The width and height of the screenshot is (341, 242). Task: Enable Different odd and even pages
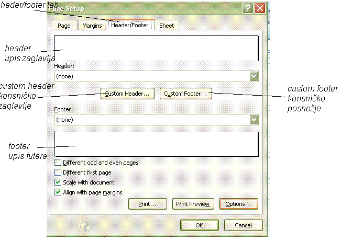58,163
